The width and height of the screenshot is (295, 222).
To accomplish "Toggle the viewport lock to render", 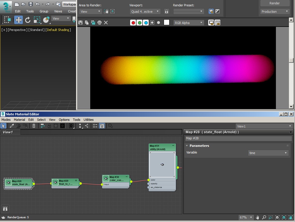I will click(x=167, y=12).
